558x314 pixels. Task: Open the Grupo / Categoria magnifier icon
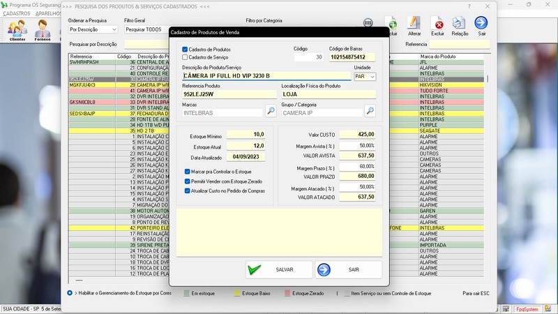coord(370,111)
